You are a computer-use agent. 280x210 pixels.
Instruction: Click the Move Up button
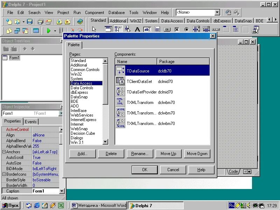[168, 154]
